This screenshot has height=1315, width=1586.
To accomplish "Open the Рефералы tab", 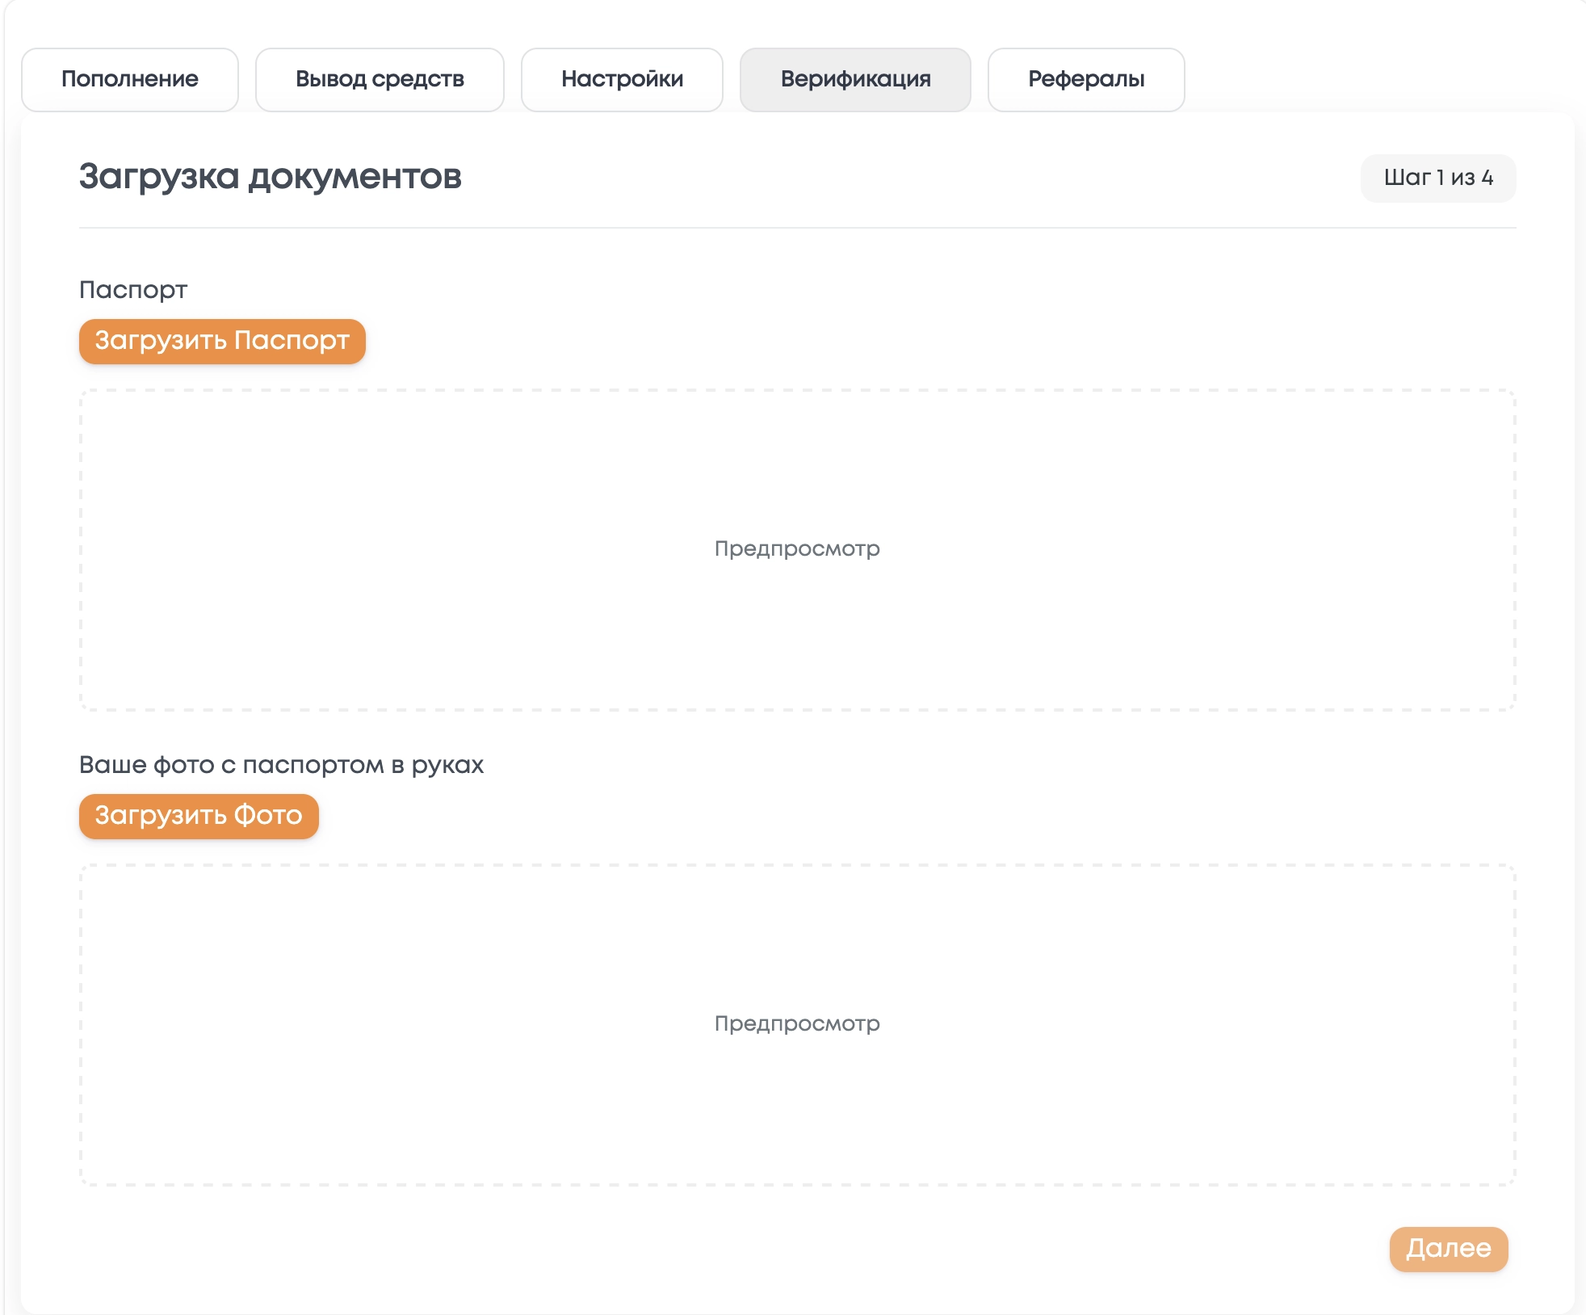I will 1086,79.
